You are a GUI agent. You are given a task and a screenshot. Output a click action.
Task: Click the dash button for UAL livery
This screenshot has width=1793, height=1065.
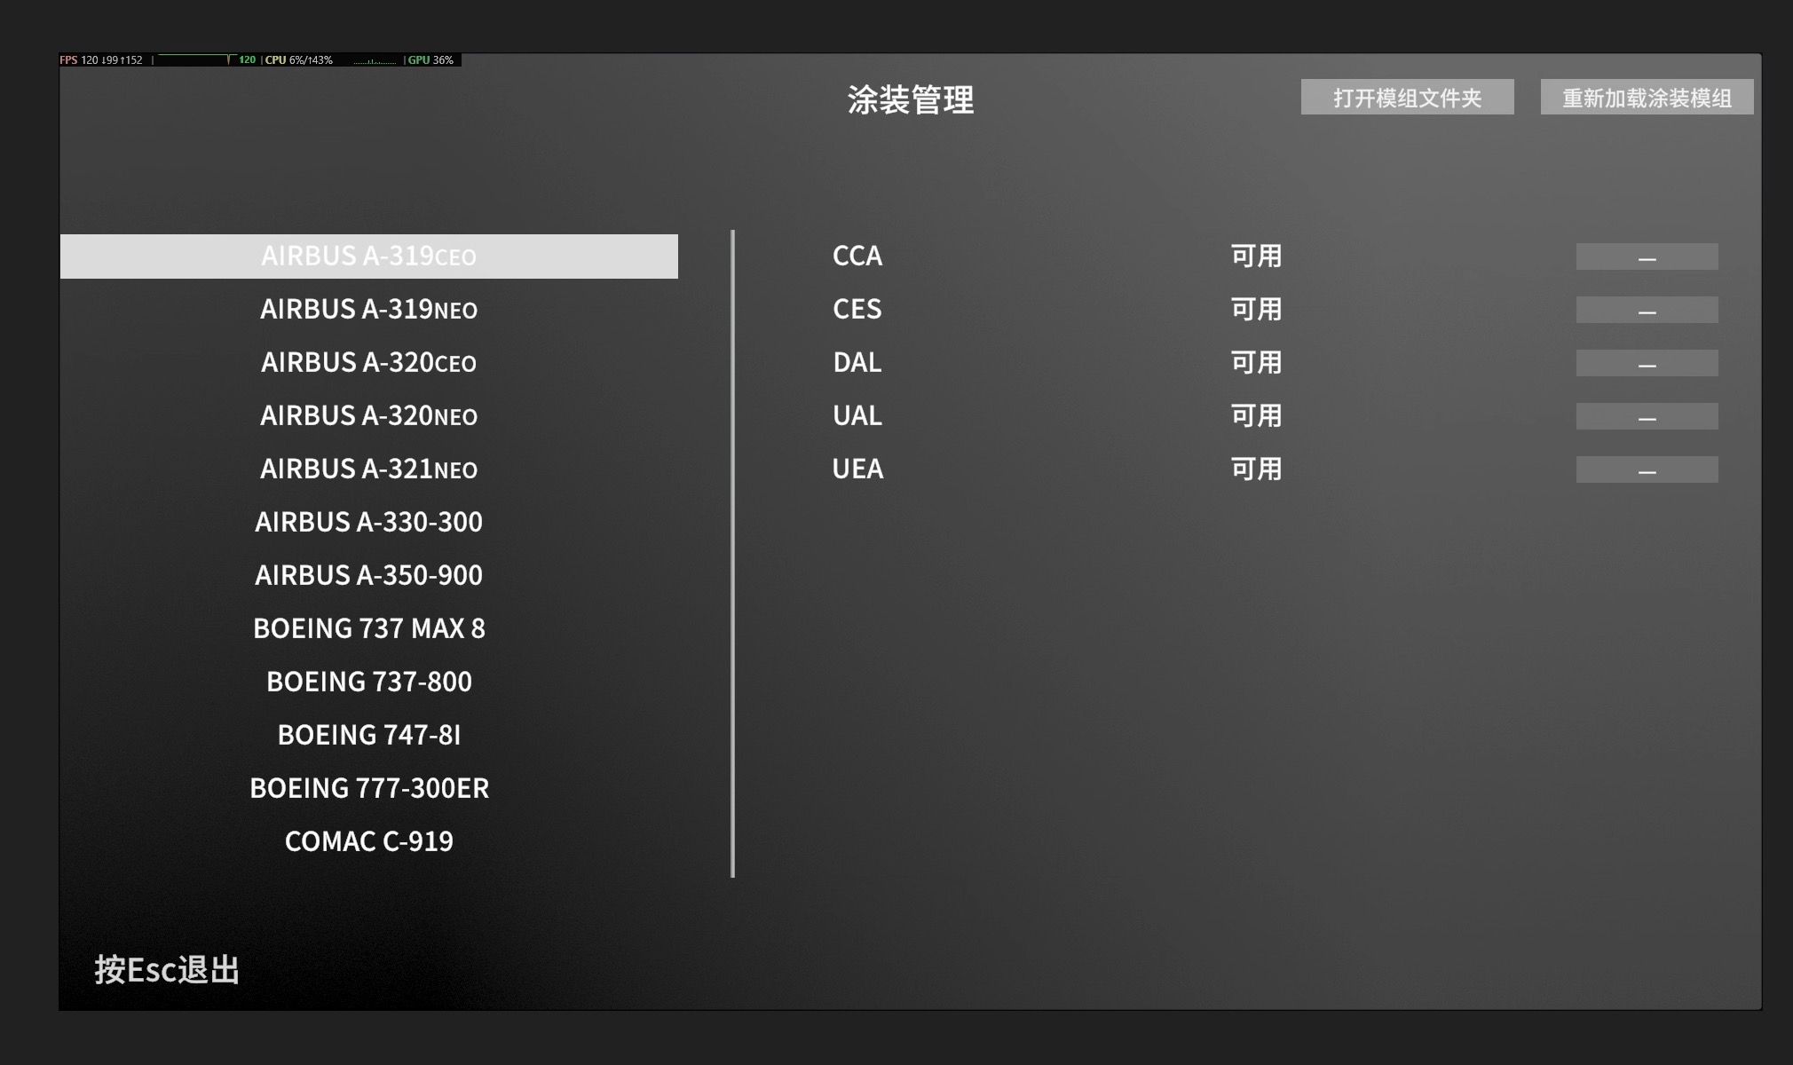point(1647,416)
